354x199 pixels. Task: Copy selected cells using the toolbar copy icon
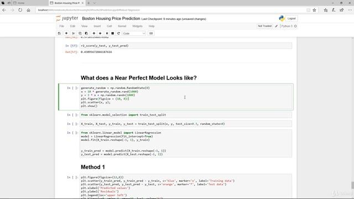pyautogui.click(x=80, y=33)
